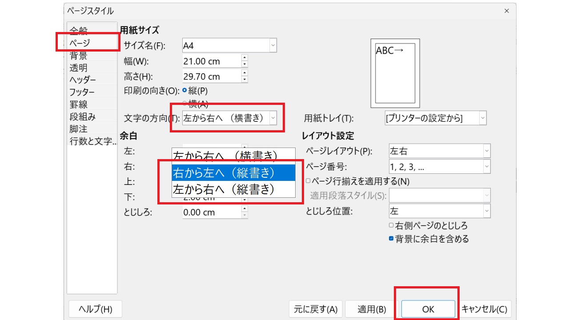Viewport: 569px width, 320px height.
Task: Switch to the ヘッダー tab
Action: pos(82,80)
